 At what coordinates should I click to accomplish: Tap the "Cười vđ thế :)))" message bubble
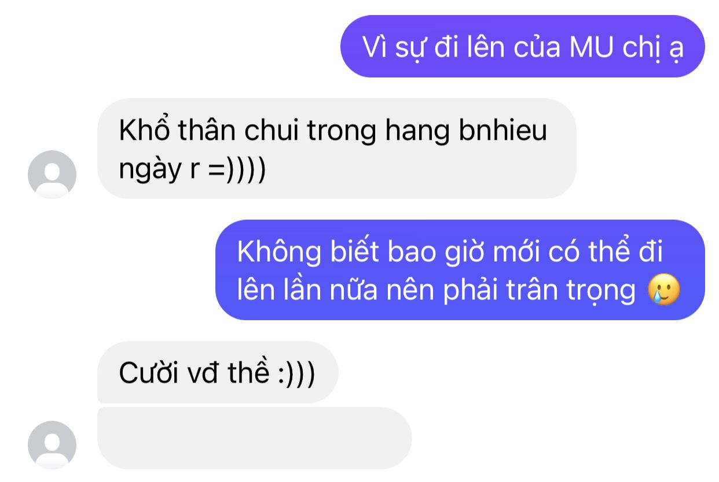coord(217,372)
